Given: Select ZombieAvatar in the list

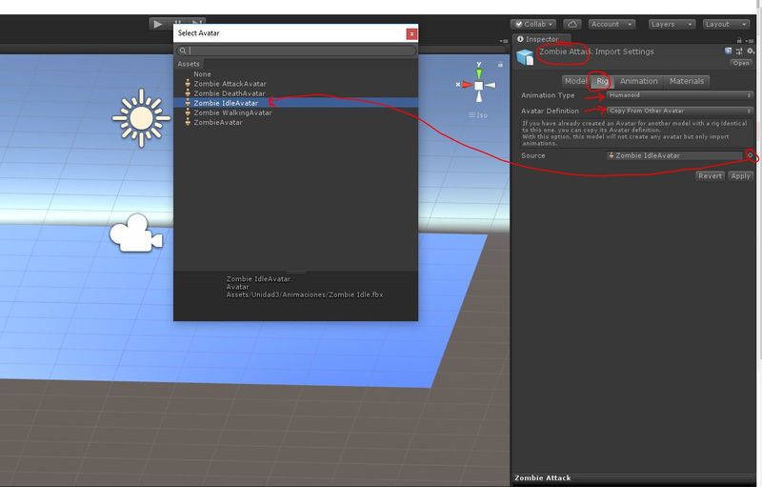Looking at the screenshot, I should 295,123.
